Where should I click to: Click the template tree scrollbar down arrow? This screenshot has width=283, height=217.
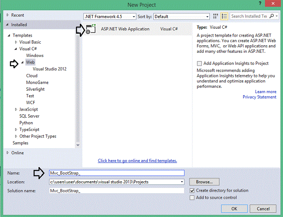(x=78, y=145)
